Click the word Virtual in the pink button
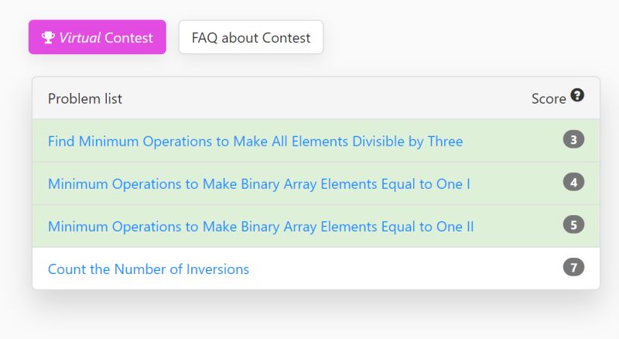The image size is (619, 339). pyautogui.click(x=80, y=37)
